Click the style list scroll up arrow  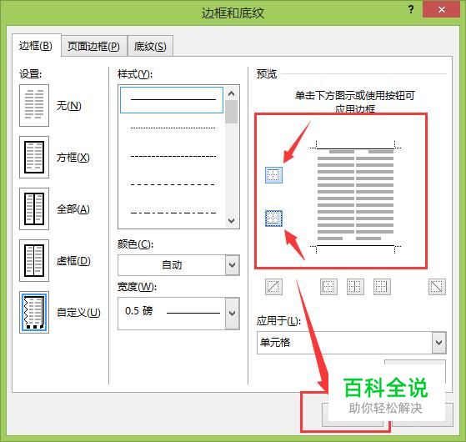click(231, 93)
